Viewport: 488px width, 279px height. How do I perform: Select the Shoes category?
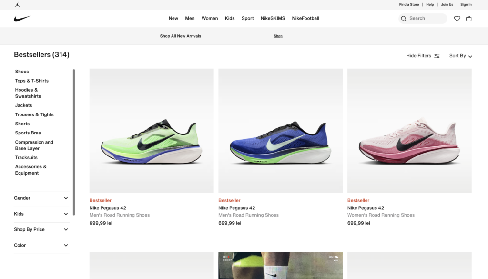tap(22, 72)
